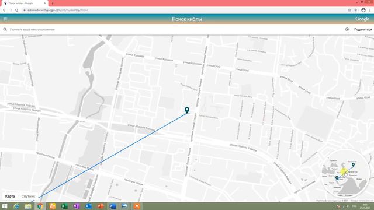Switch to the Спутник satellite view

(x=28, y=197)
